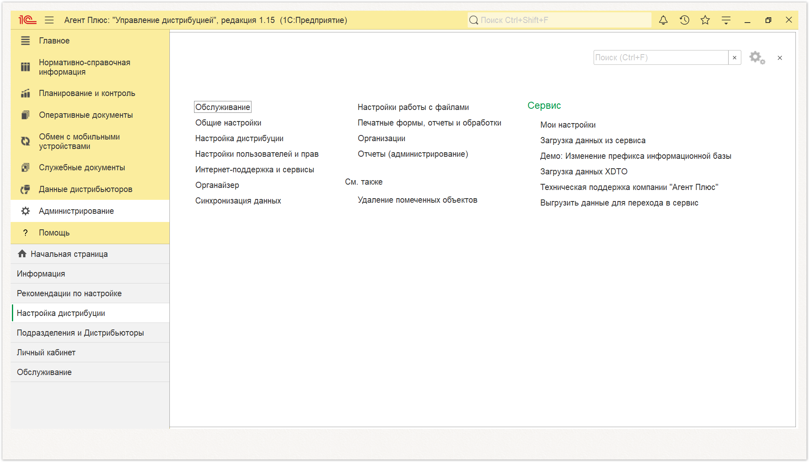This screenshot has width=809, height=462.
Task: Click Нормативно-справочная информация section icon
Action: coord(25,67)
